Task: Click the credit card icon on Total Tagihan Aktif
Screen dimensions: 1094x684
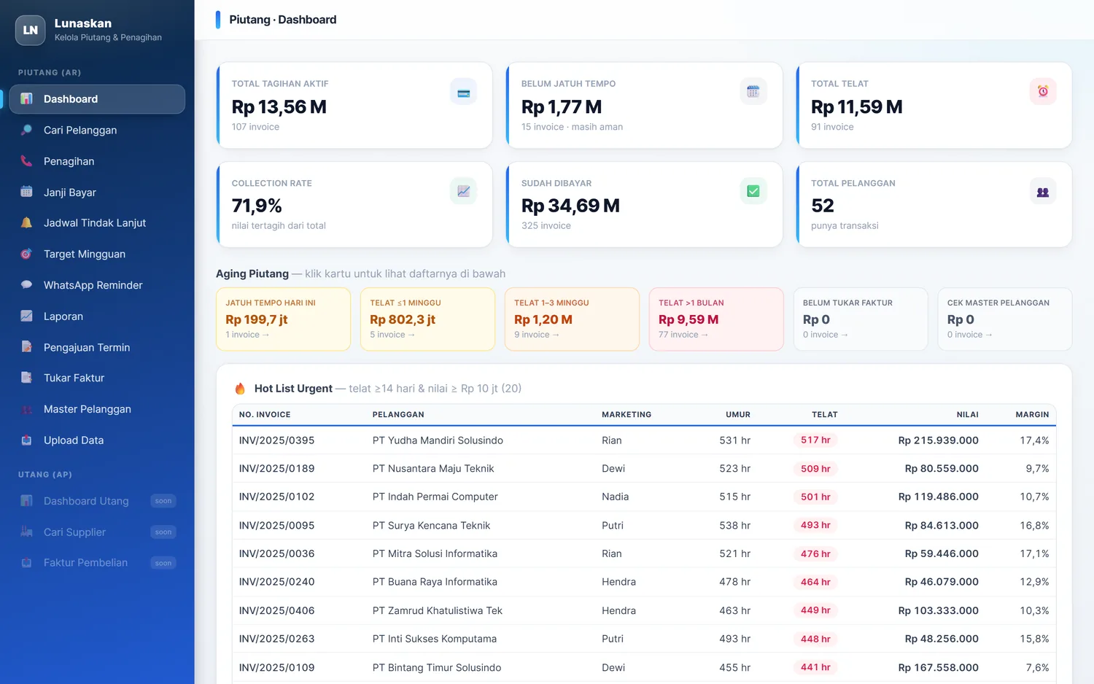Action: coord(463,92)
